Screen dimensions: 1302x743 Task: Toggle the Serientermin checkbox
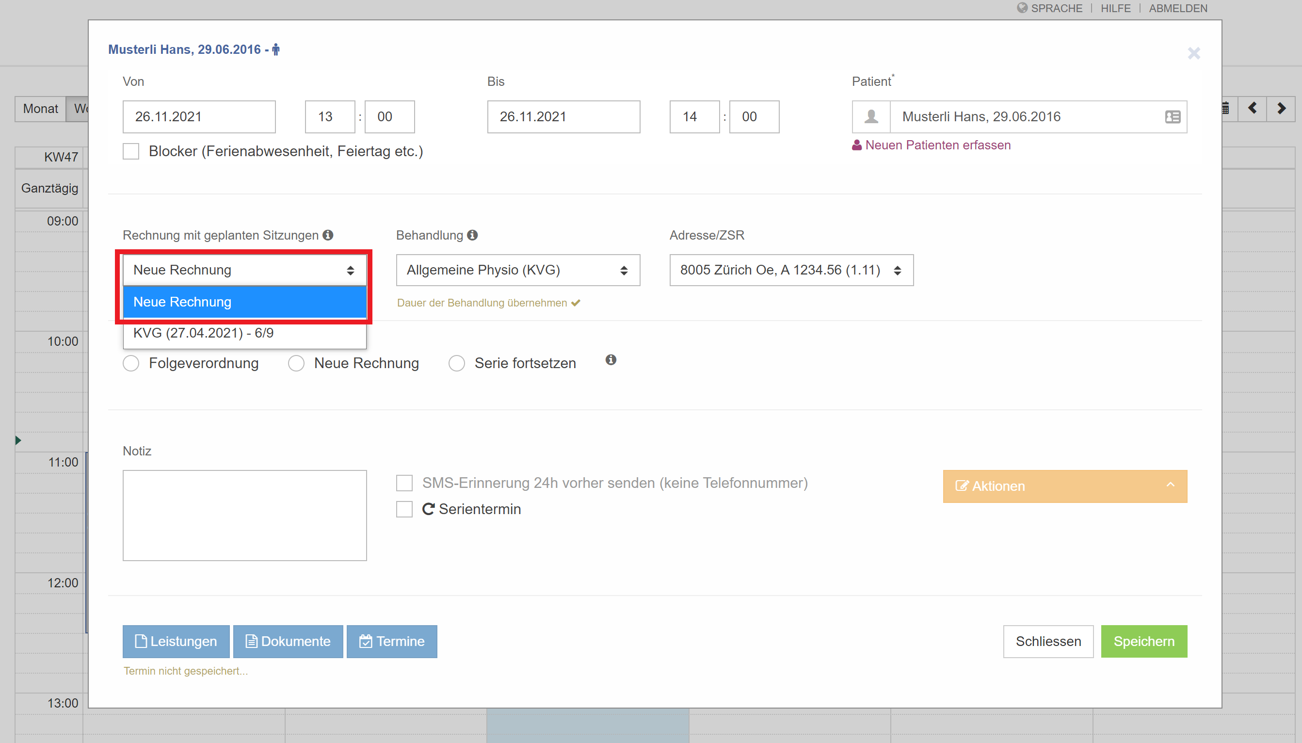[404, 509]
